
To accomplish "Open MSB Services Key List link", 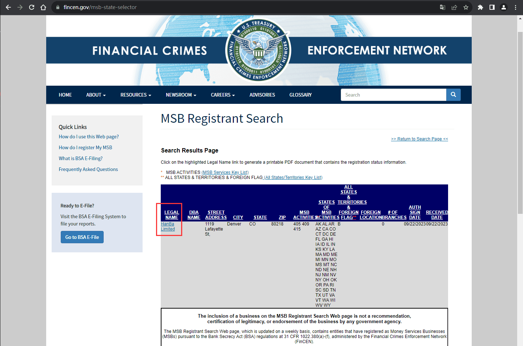I will click(225, 172).
